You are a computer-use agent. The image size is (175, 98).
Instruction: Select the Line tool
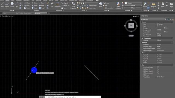pyautogui.click(x=2, y=5)
